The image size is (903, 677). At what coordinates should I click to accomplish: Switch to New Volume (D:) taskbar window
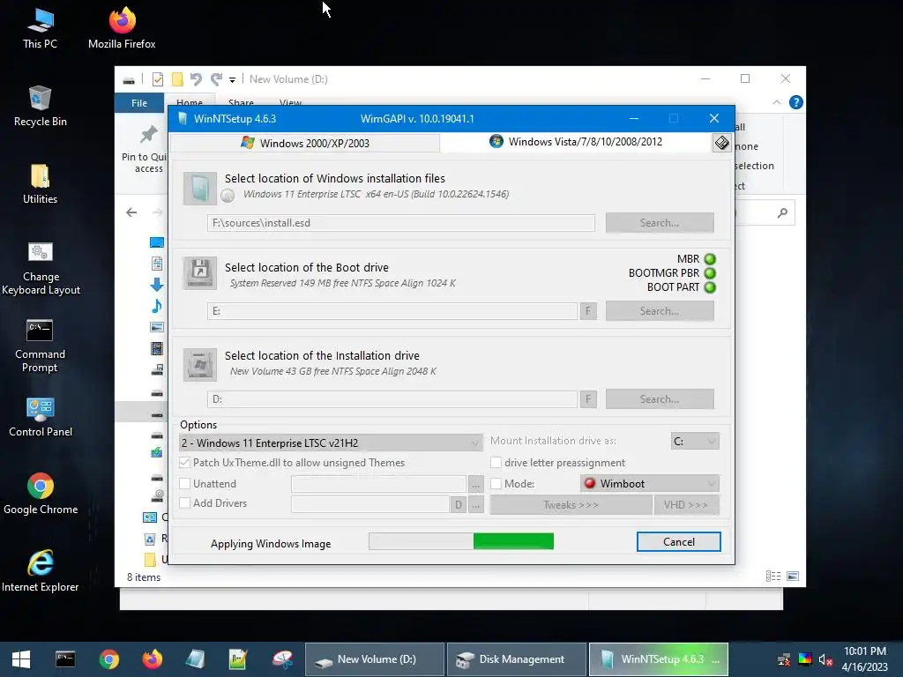pos(374,659)
